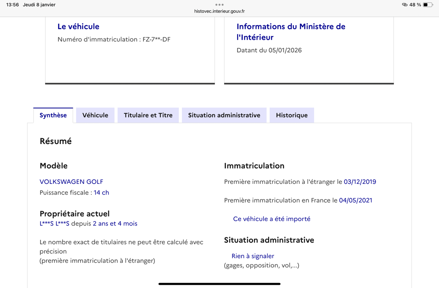Tap the histovec.interieur.gouv.fr address bar
Screen dimensions: 439x288
tap(219, 11)
